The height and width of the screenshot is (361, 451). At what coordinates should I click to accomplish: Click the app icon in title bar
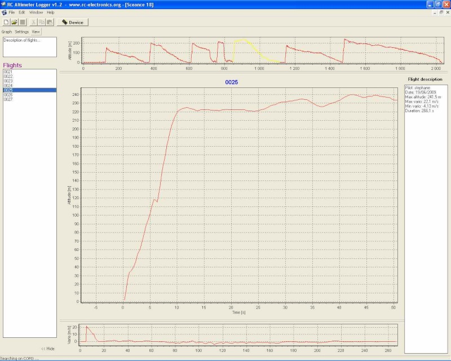(3, 5)
